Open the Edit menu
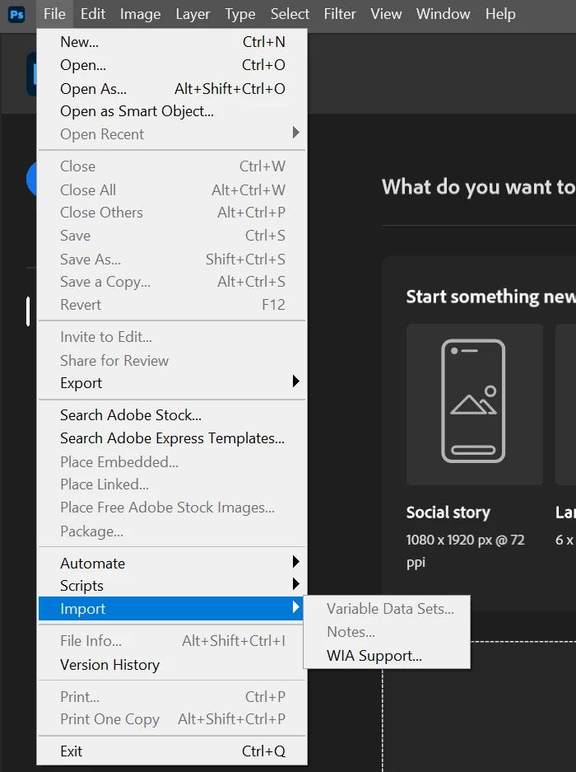 (93, 14)
